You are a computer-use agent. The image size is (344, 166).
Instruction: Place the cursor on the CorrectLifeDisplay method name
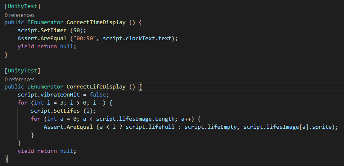(x=96, y=87)
